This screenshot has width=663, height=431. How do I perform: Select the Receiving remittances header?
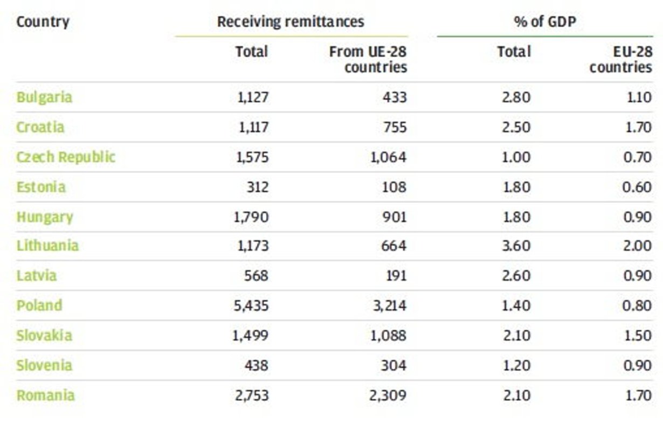tap(291, 22)
